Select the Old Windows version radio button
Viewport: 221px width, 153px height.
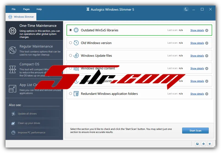[x=70, y=43]
